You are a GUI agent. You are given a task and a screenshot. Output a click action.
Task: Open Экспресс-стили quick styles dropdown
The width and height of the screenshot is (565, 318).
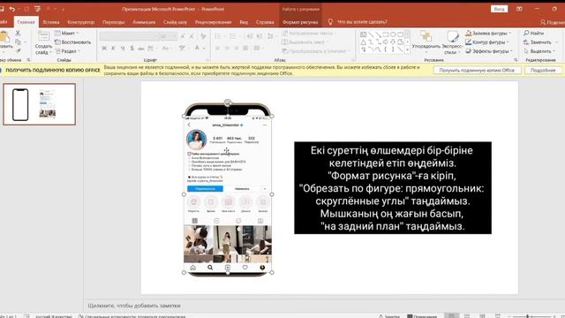452,42
